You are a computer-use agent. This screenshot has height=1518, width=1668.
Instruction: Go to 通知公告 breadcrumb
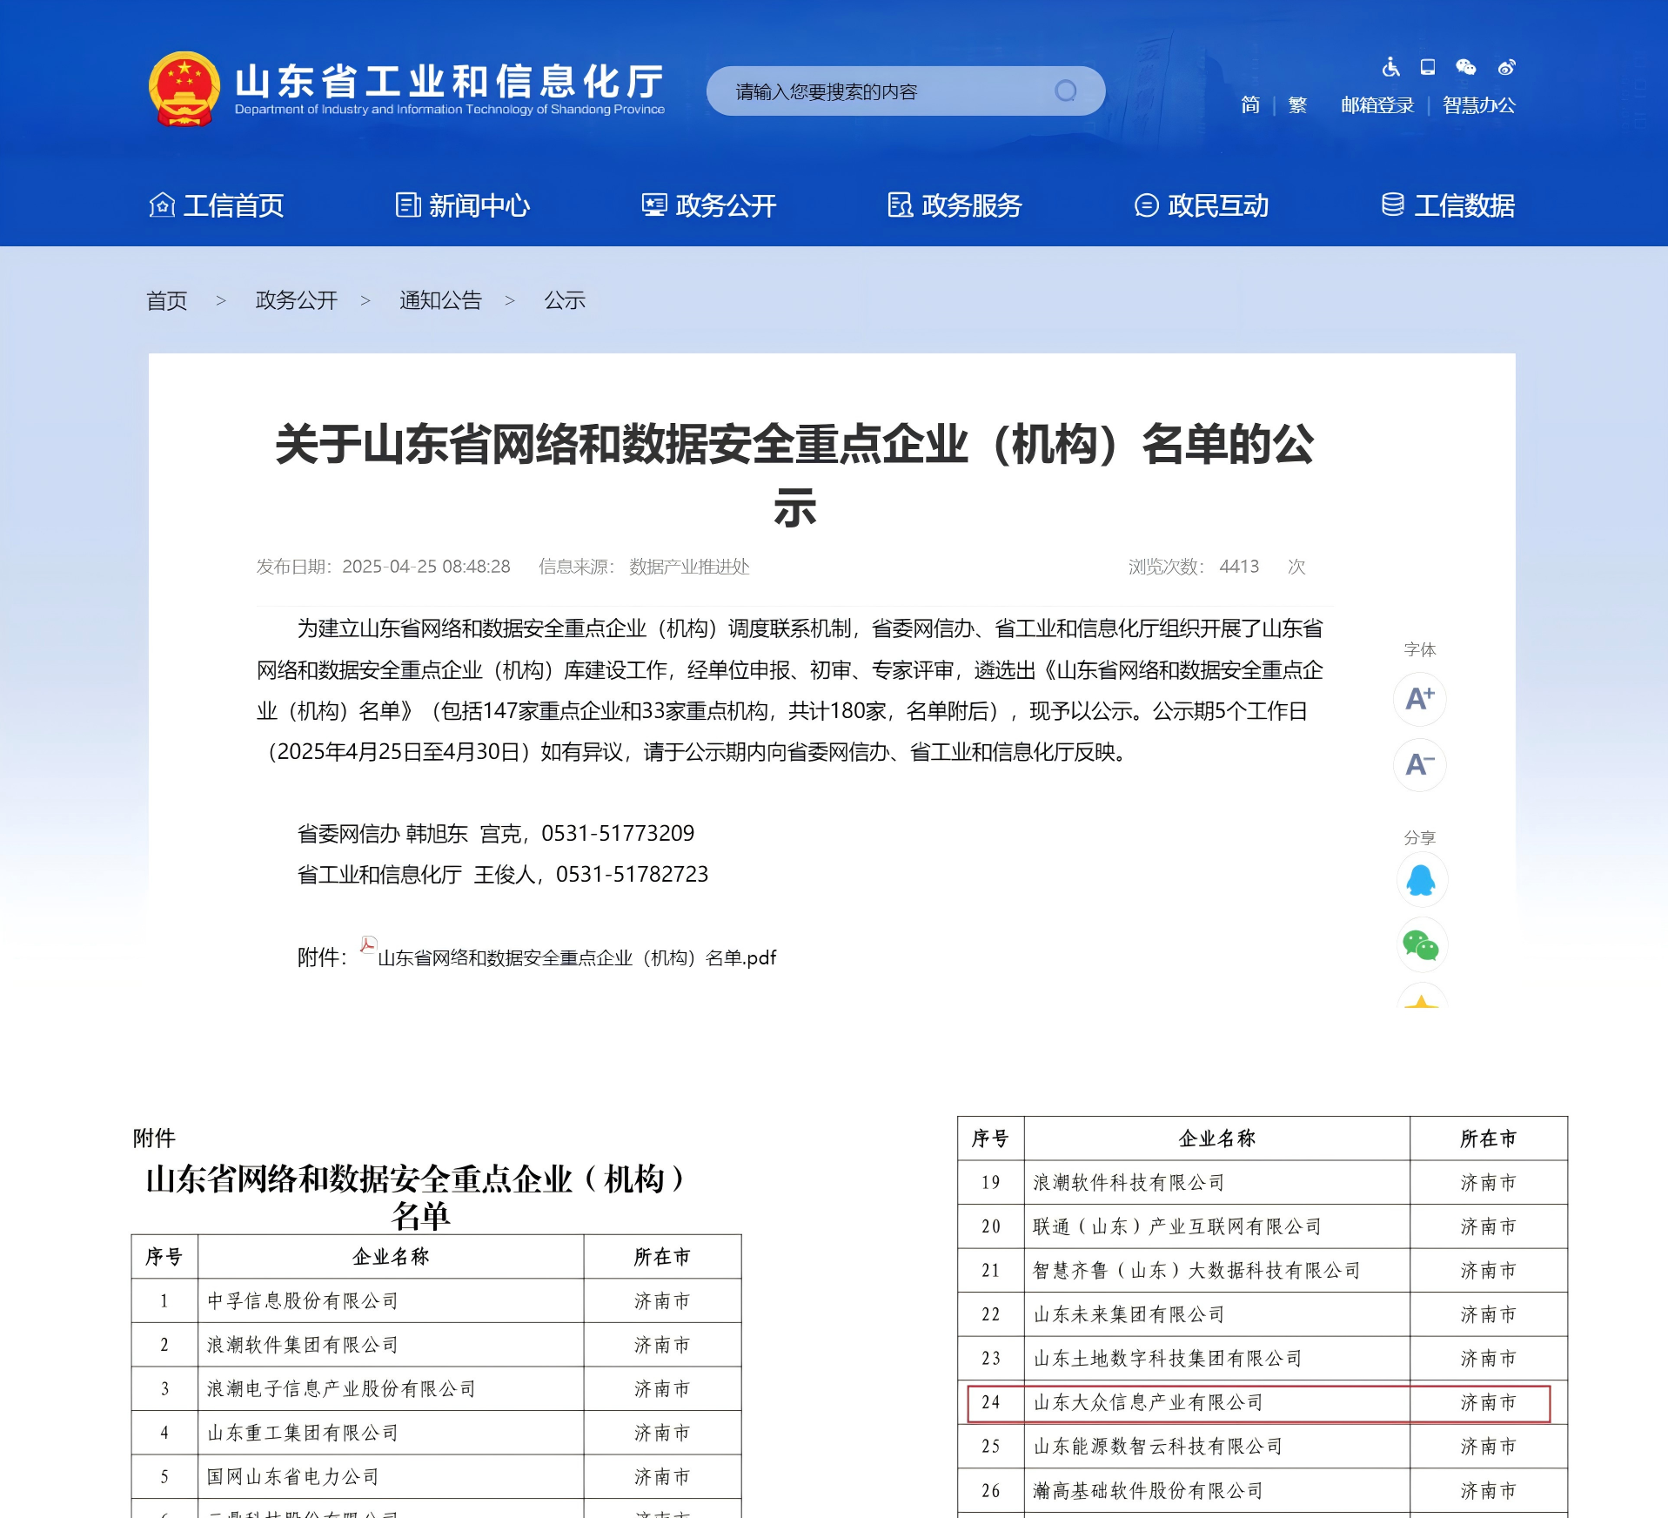pyautogui.click(x=440, y=300)
